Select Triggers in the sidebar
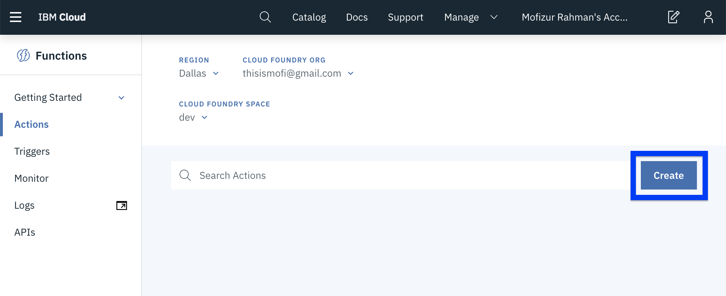The width and height of the screenshot is (726, 296). click(32, 152)
